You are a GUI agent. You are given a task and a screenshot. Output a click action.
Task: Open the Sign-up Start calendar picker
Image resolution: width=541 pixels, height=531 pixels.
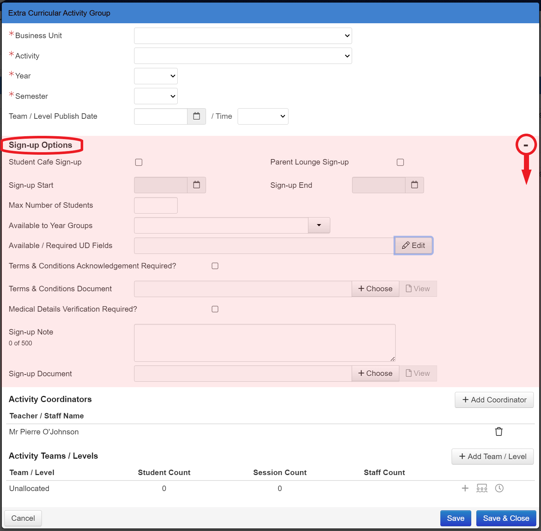197,185
